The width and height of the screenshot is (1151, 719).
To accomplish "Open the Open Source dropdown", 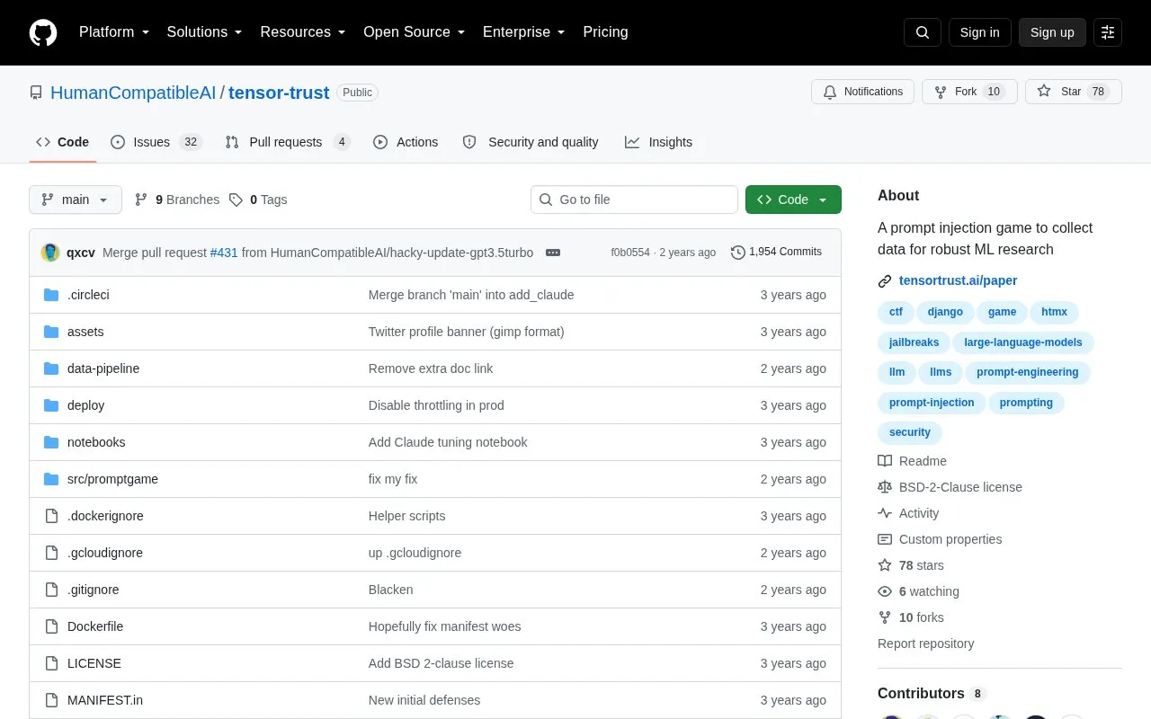I will pos(415,32).
